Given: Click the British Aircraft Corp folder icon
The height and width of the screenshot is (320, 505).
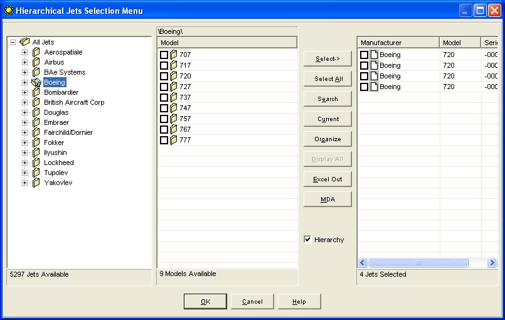Looking at the screenshot, I should coord(36,102).
